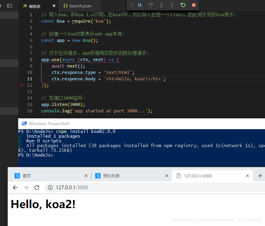Collapse the code fold at line 8
Screen dimensions: 265x226
pos(37,60)
